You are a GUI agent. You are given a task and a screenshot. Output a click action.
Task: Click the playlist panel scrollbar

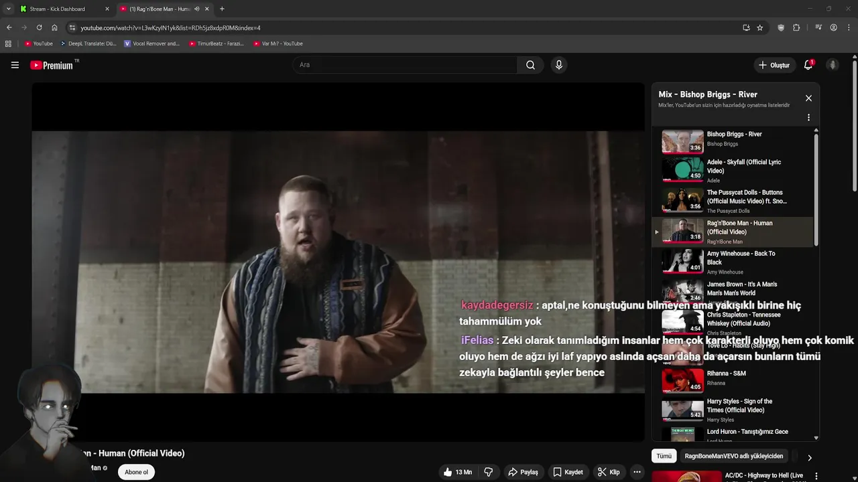pyautogui.click(x=816, y=189)
